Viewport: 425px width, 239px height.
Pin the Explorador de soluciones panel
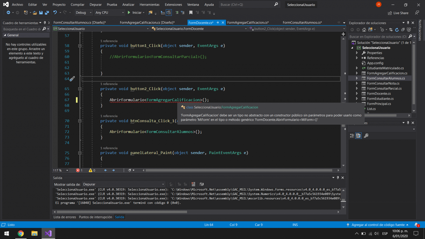pos(408,23)
